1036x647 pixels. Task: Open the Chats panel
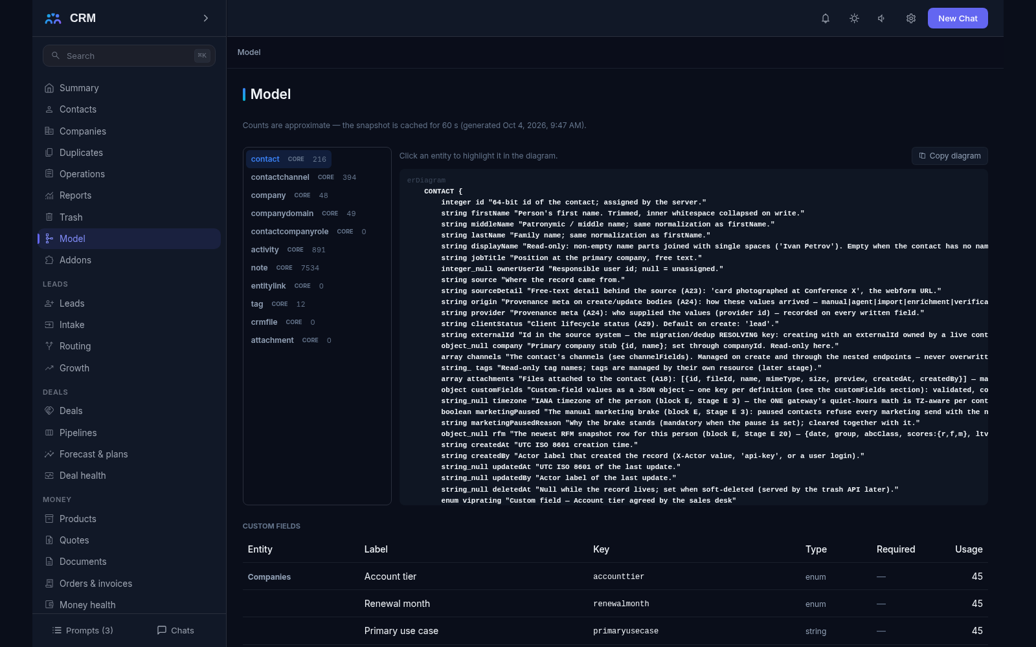[175, 630]
